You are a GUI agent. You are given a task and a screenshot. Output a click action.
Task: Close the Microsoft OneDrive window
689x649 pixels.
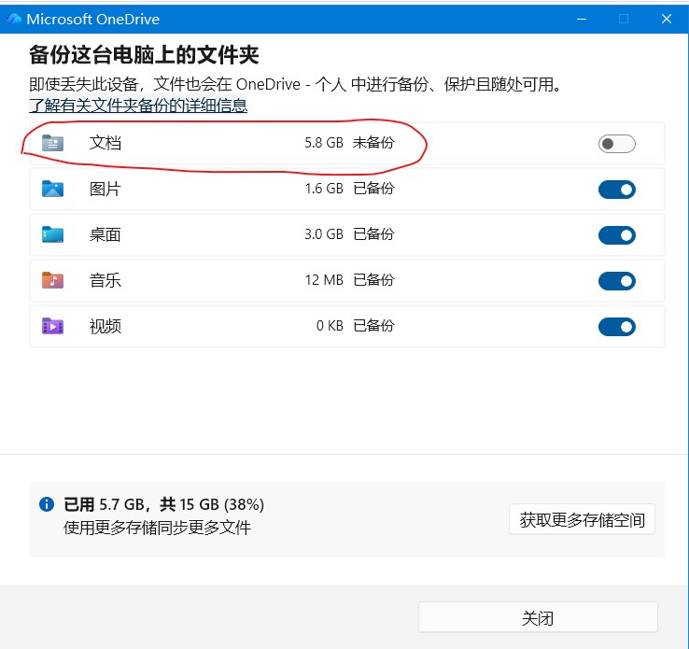[667, 19]
